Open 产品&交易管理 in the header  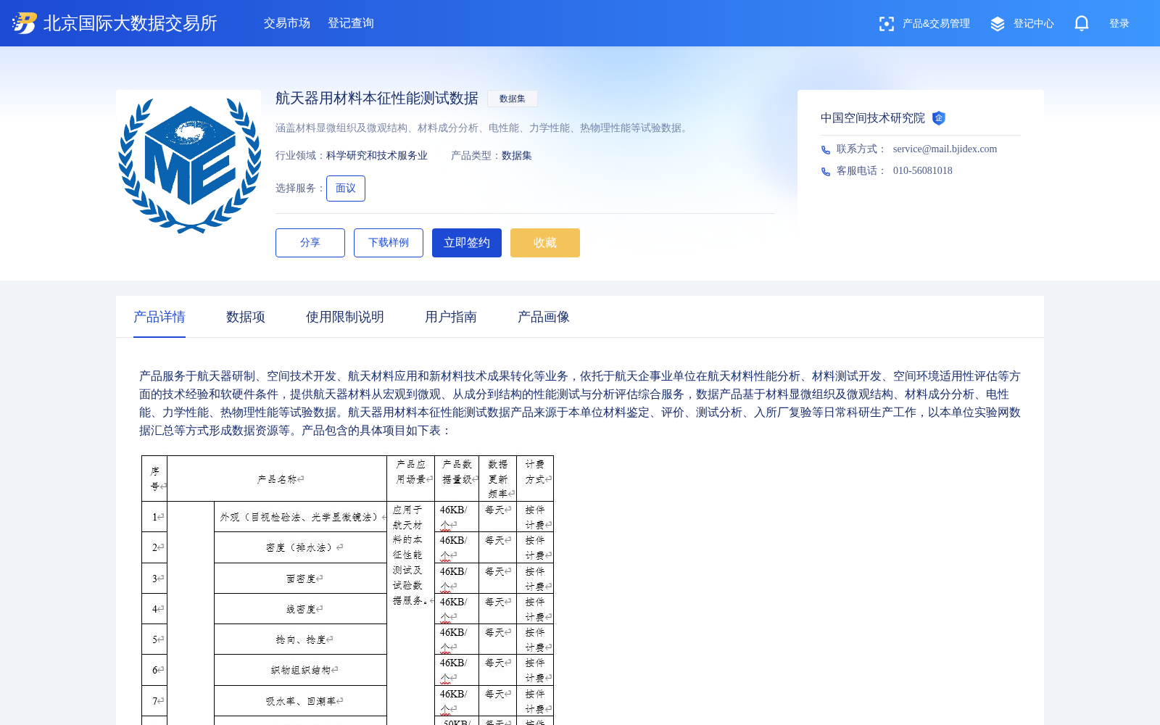(936, 24)
